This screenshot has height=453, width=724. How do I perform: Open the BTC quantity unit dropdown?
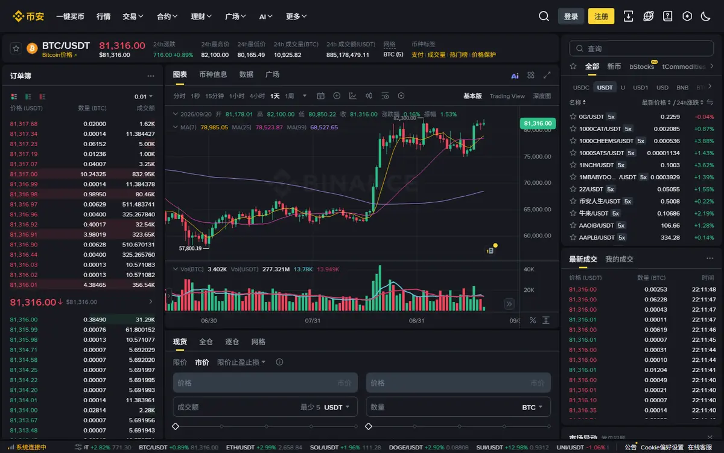532,407
